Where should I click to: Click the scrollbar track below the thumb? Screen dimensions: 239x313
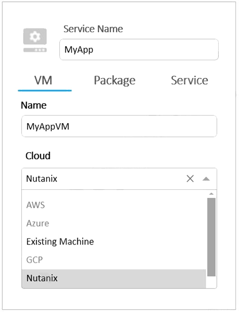pos(211,282)
